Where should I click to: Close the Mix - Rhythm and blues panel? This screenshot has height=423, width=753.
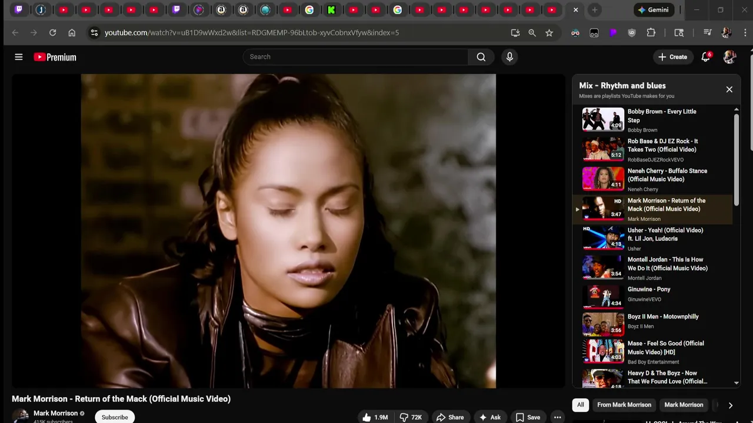729,89
